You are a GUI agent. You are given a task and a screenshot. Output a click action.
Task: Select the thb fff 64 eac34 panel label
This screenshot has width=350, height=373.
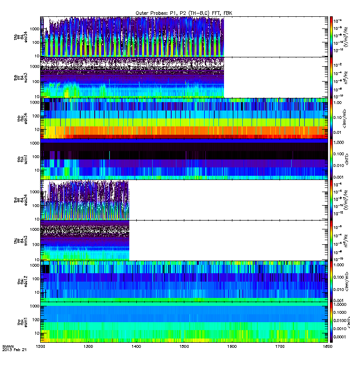click(x=21, y=37)
